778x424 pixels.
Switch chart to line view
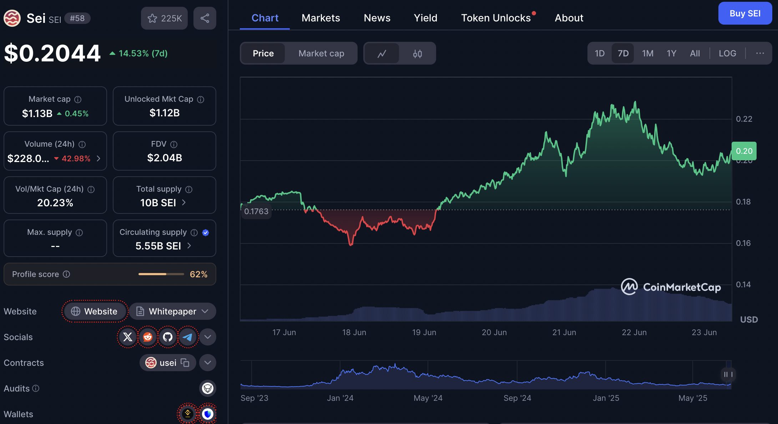point(382,54)
